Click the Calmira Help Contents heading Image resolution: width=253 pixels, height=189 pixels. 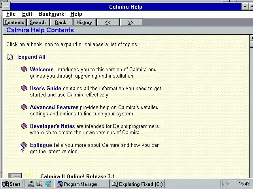point(40,30)
